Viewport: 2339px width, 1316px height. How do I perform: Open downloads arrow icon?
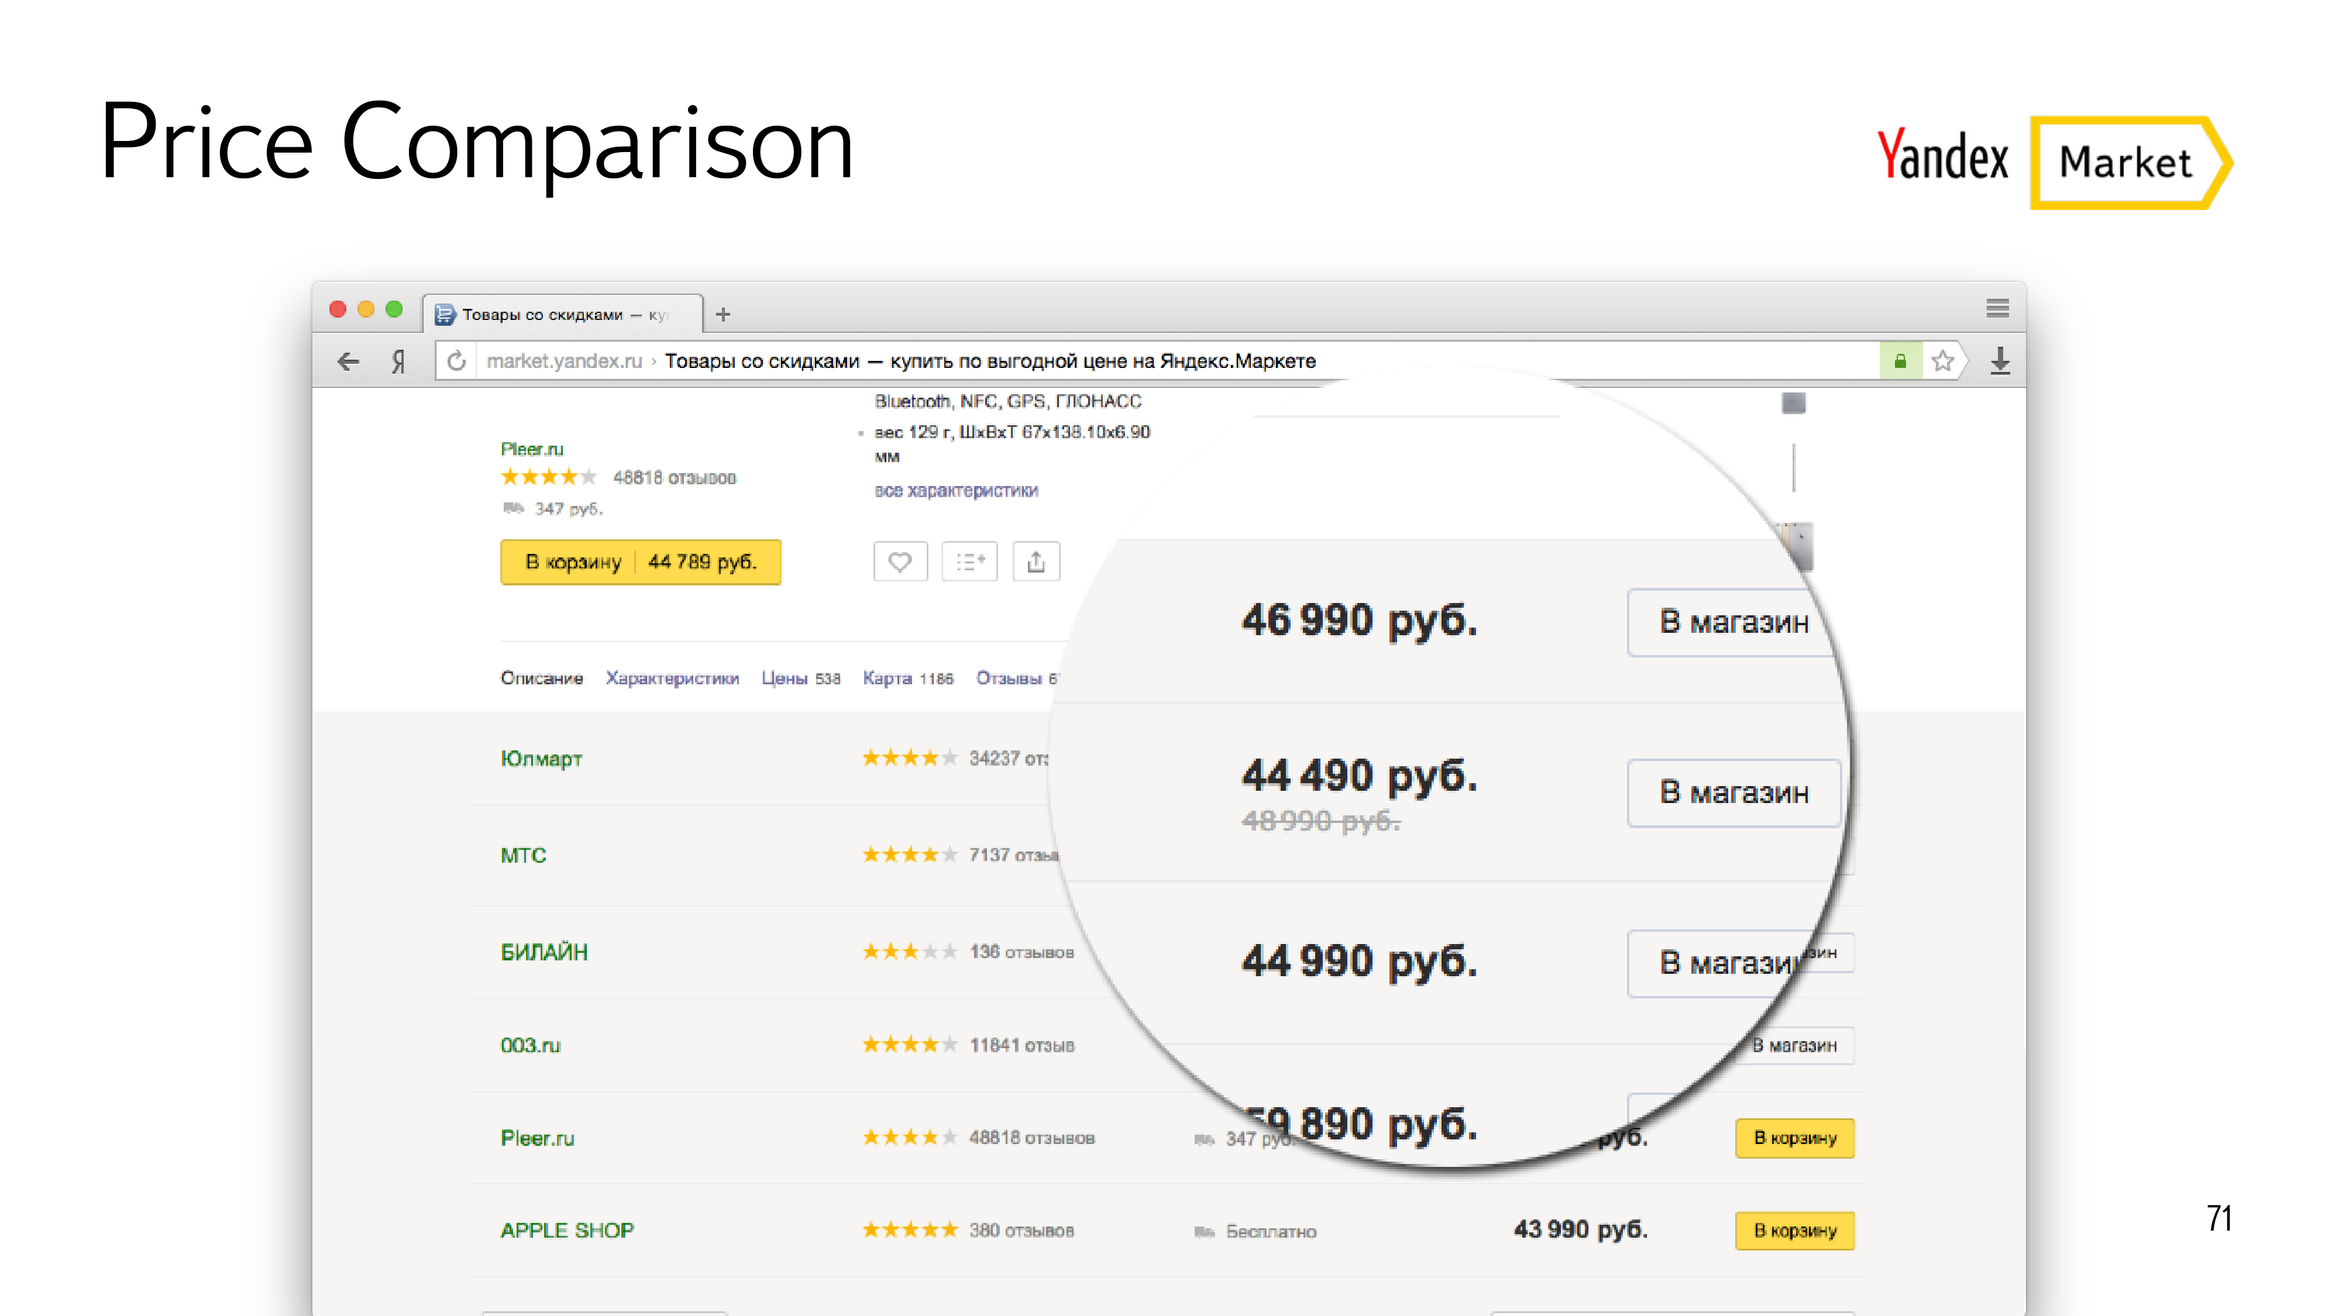point(2000,361)
